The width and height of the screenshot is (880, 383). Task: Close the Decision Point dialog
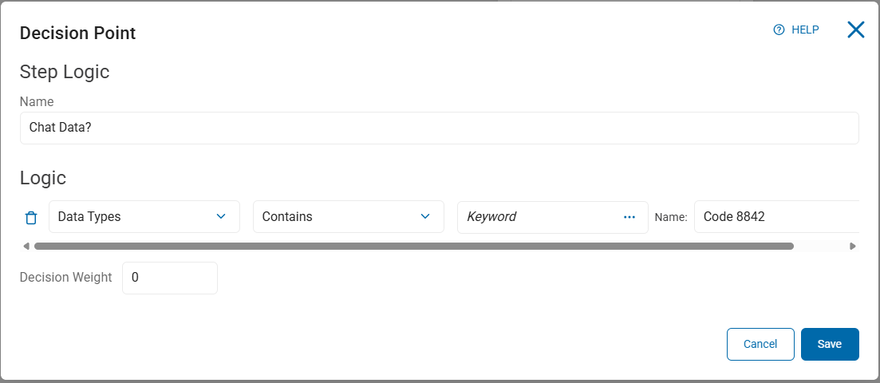pos(855,30)
